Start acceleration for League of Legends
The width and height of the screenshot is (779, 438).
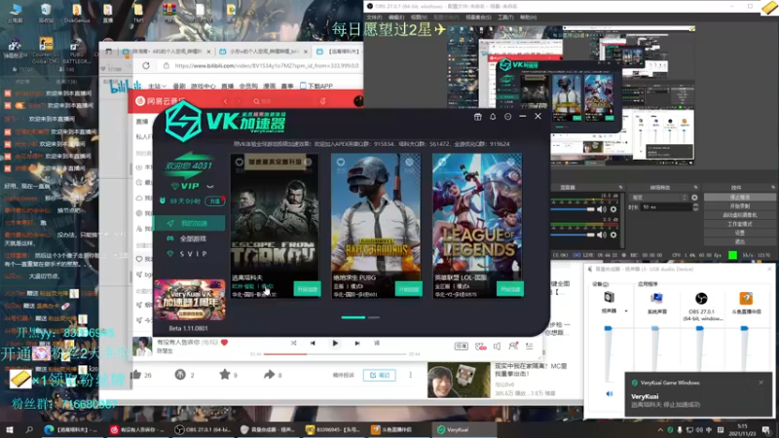point(509,289)
